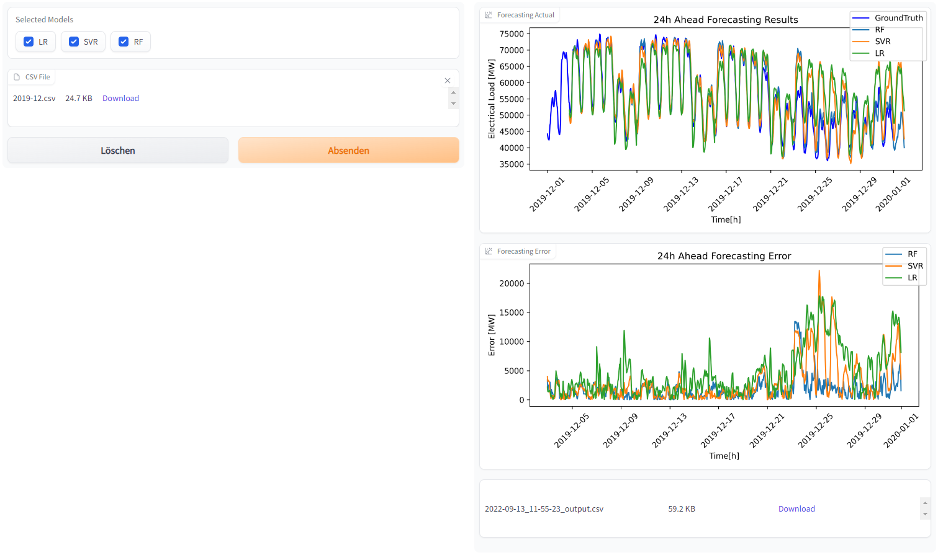This screenshot has width=938, height=555.
Task: Toggle the LR model checkbox
Action: (x=29, y=42)
